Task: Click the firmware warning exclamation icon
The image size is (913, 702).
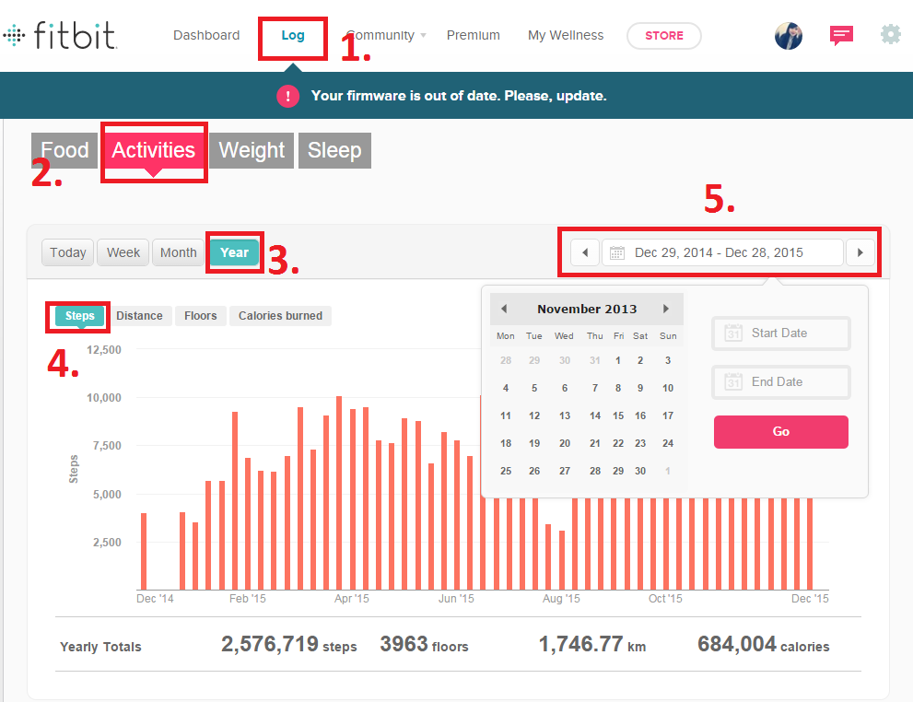Action: 287,96
